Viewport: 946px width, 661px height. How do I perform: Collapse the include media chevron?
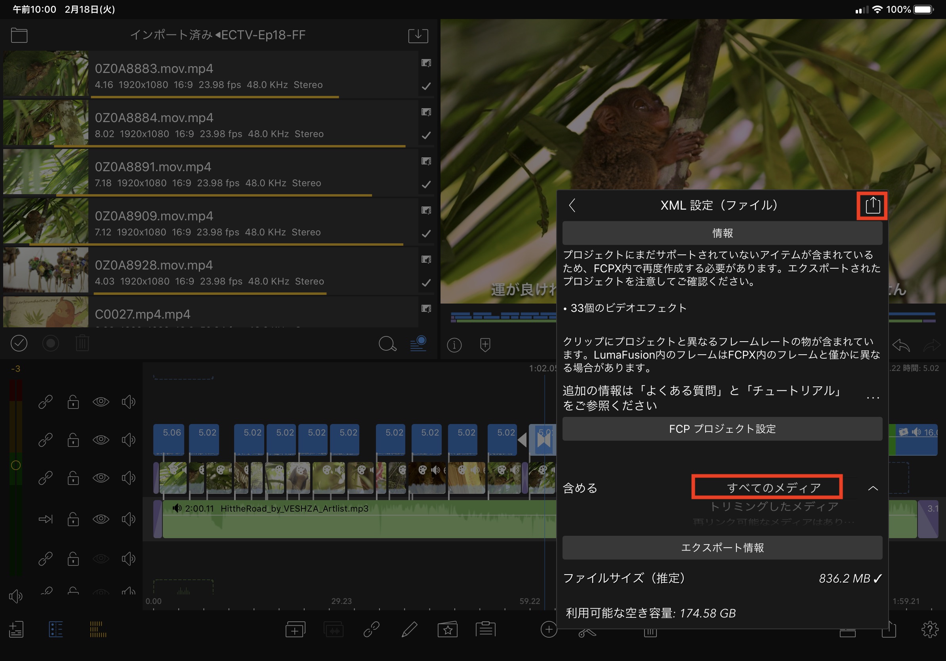click(x=873, y=488)
